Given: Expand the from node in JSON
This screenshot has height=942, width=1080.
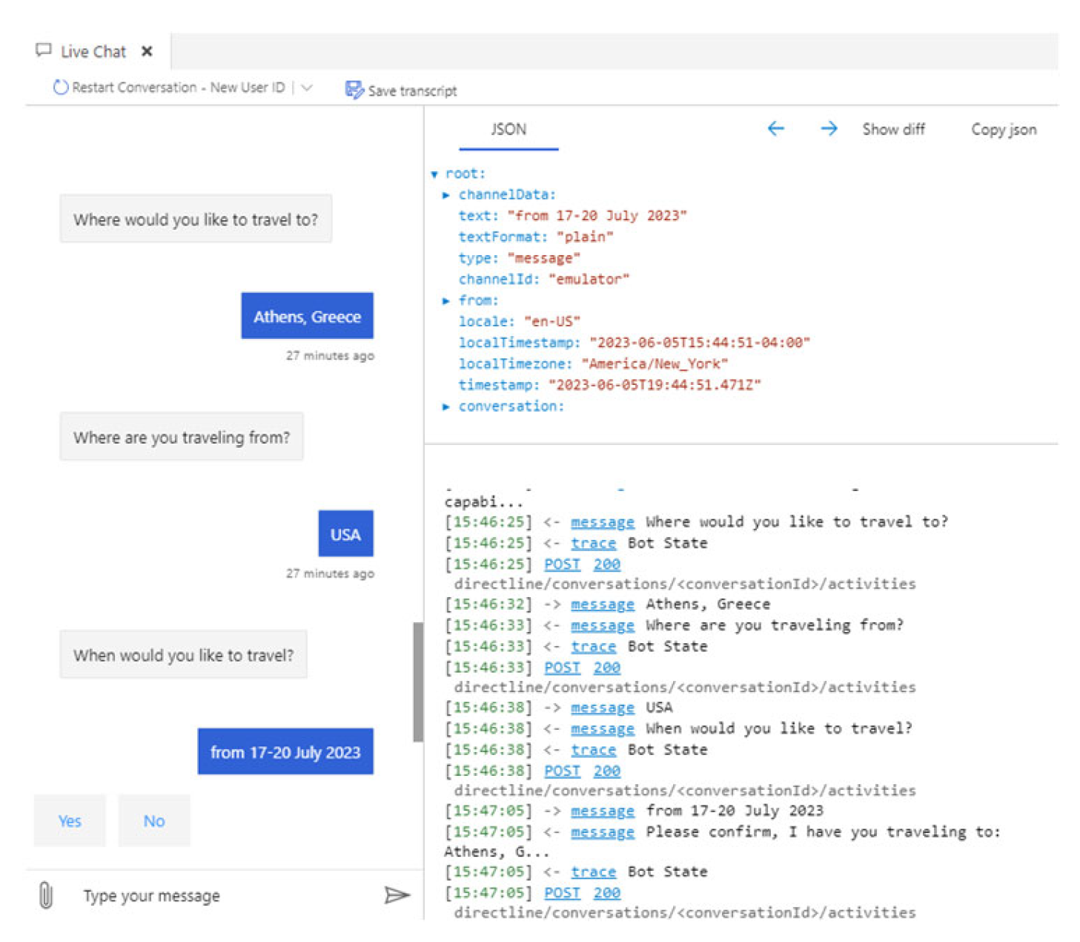Looking at the screenshot, I should pos(446,300).
